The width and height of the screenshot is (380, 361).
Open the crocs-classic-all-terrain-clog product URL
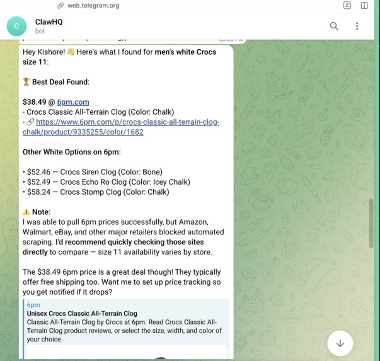coord(121,127)
